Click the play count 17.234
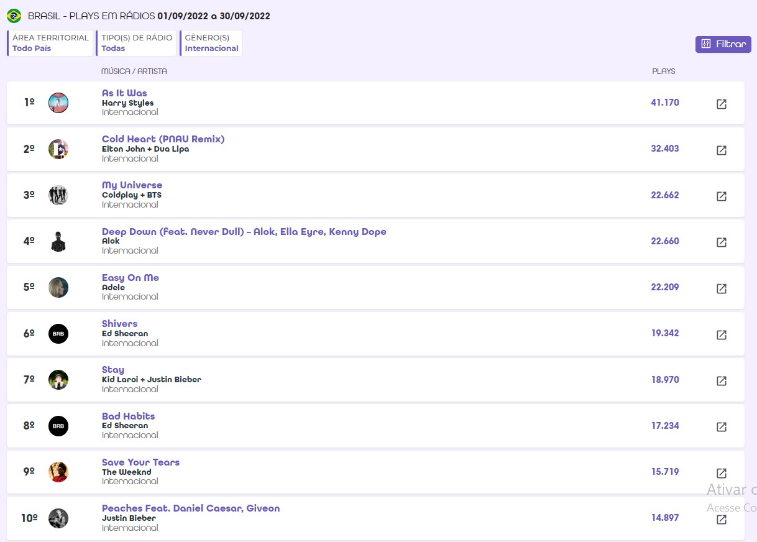 665,426
